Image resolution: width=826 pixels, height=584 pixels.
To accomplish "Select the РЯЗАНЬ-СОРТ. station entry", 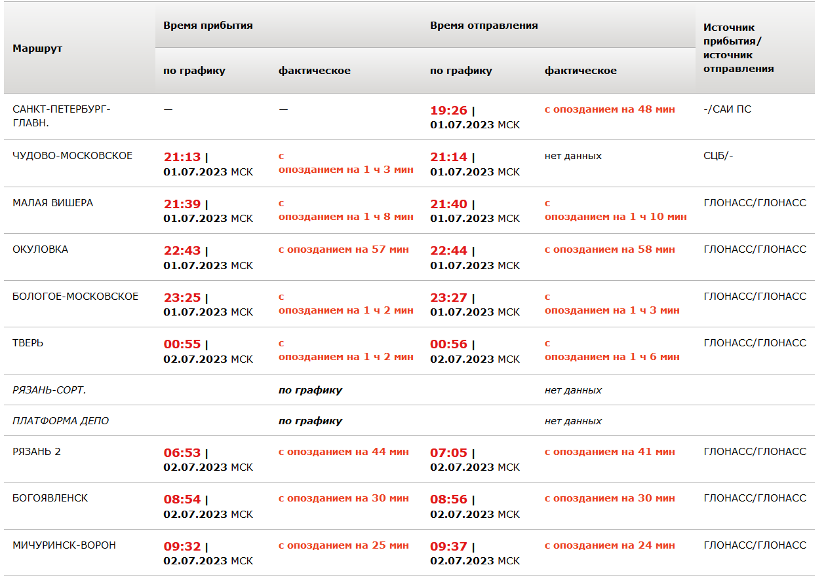I will pos(49,390).
